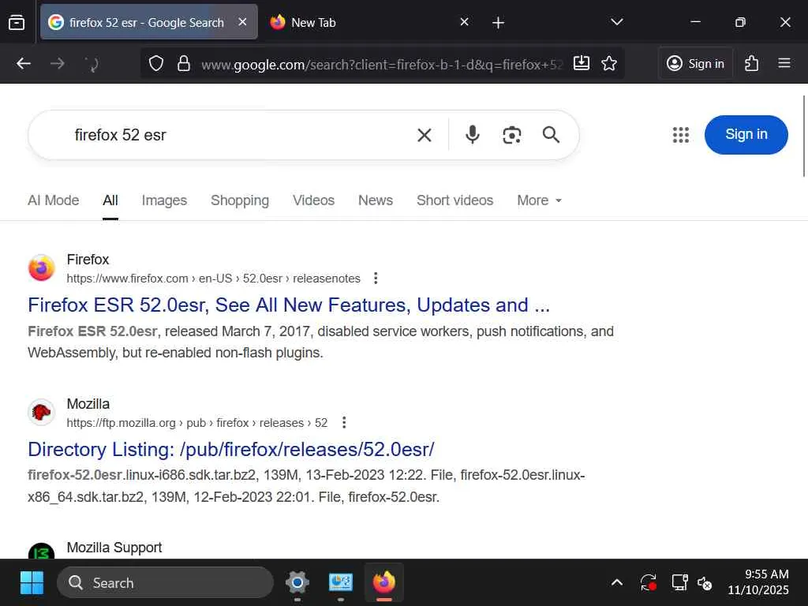Clear the Google search box text
This screenshot has height=606, width=808.
coord(424,135)
